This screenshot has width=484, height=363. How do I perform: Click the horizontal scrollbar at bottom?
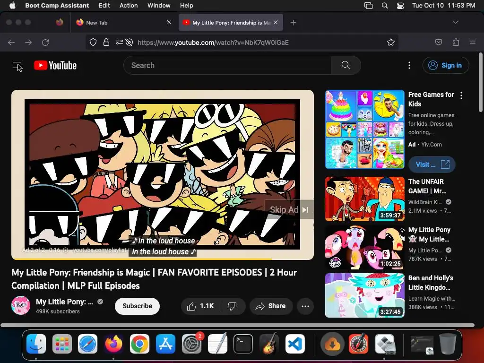click(x=237, y=325)
